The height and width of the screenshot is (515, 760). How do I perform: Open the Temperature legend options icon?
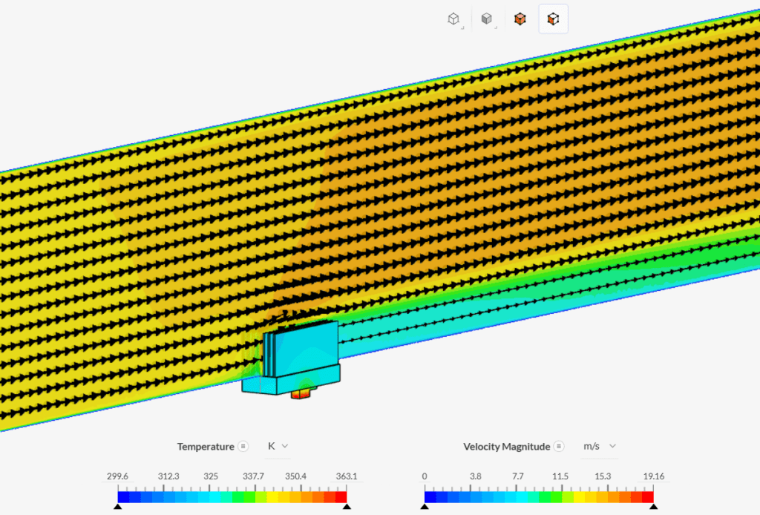pos(245,446)
